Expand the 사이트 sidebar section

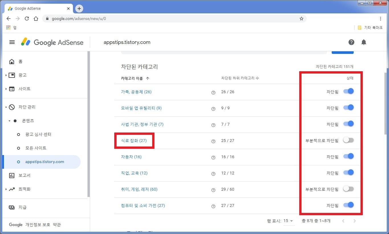6,89
